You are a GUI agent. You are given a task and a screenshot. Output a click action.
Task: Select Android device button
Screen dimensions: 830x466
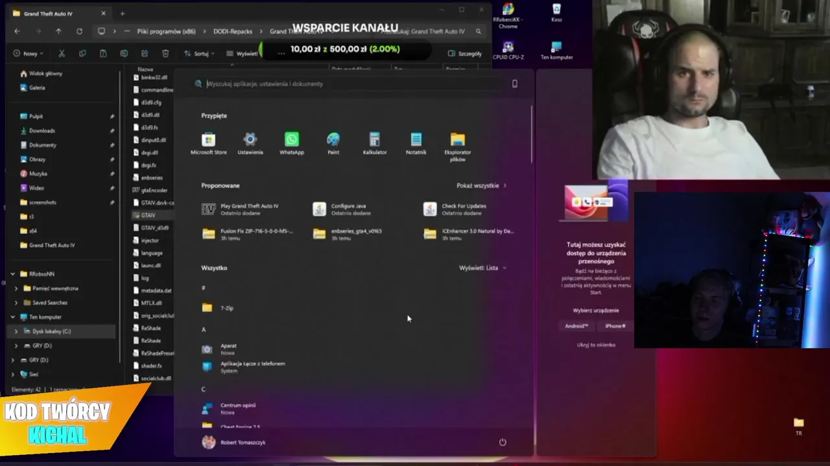576,326
